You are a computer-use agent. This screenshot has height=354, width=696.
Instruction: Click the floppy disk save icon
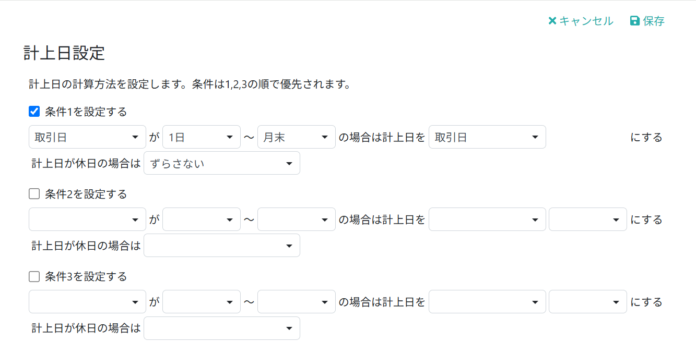coord(635,21)
